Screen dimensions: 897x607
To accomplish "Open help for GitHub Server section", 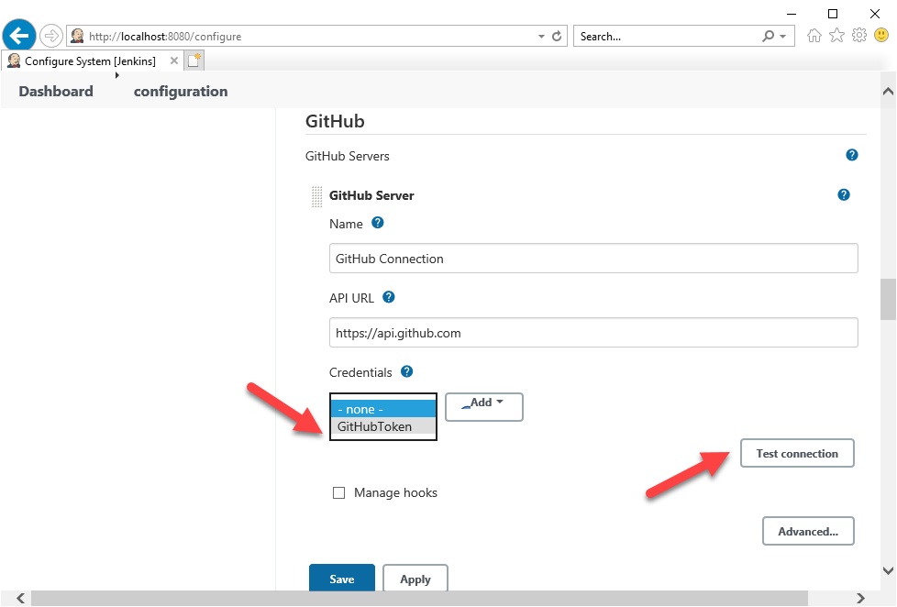I will [844, 195].
